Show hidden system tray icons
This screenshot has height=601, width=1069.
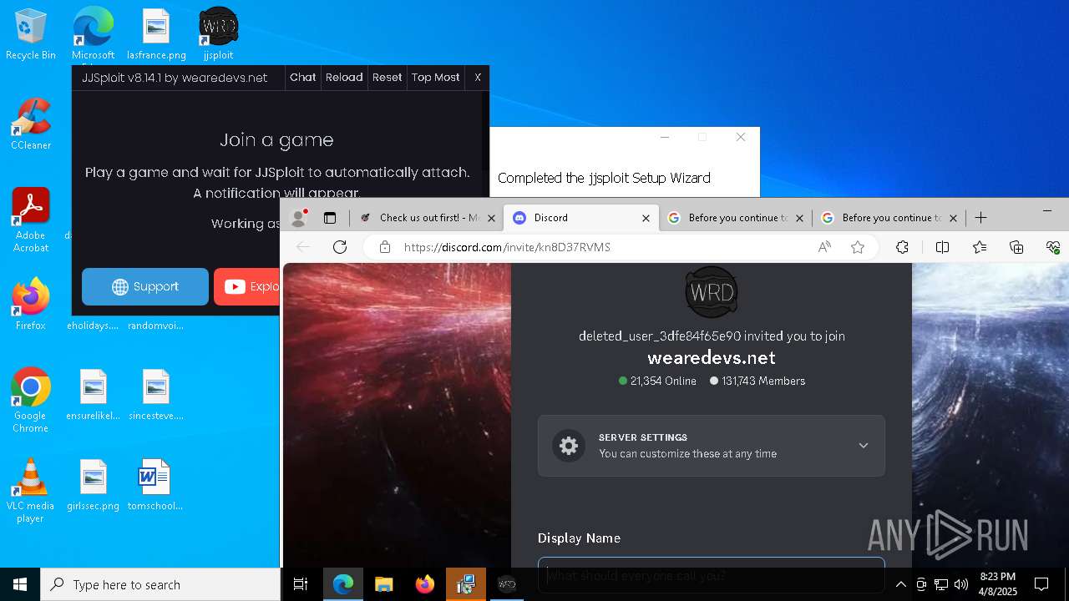(x=900, y=584)
